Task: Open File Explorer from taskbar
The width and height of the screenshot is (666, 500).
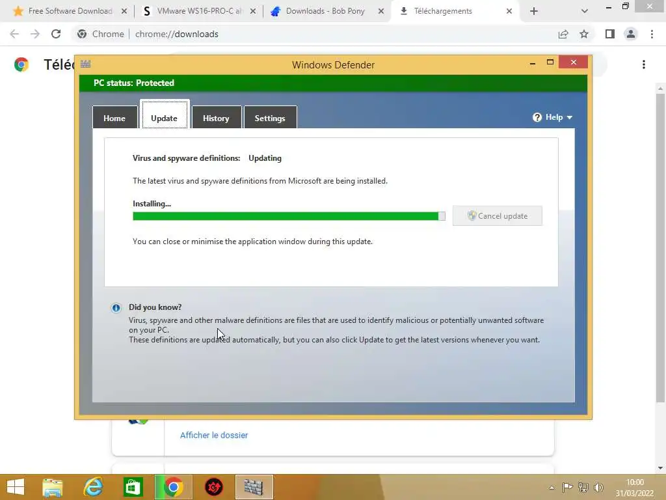Action: [x=52, y=487]
